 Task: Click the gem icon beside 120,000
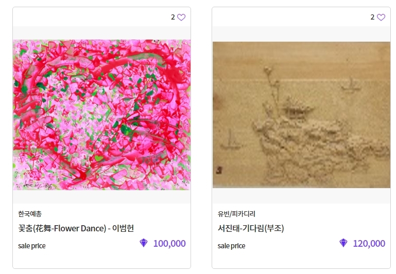[343, 243]
